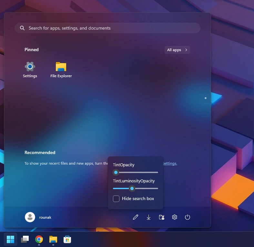The image size is (254, 247).
Task: Click the Windows Start button
Action: click(x=11, y=239)
